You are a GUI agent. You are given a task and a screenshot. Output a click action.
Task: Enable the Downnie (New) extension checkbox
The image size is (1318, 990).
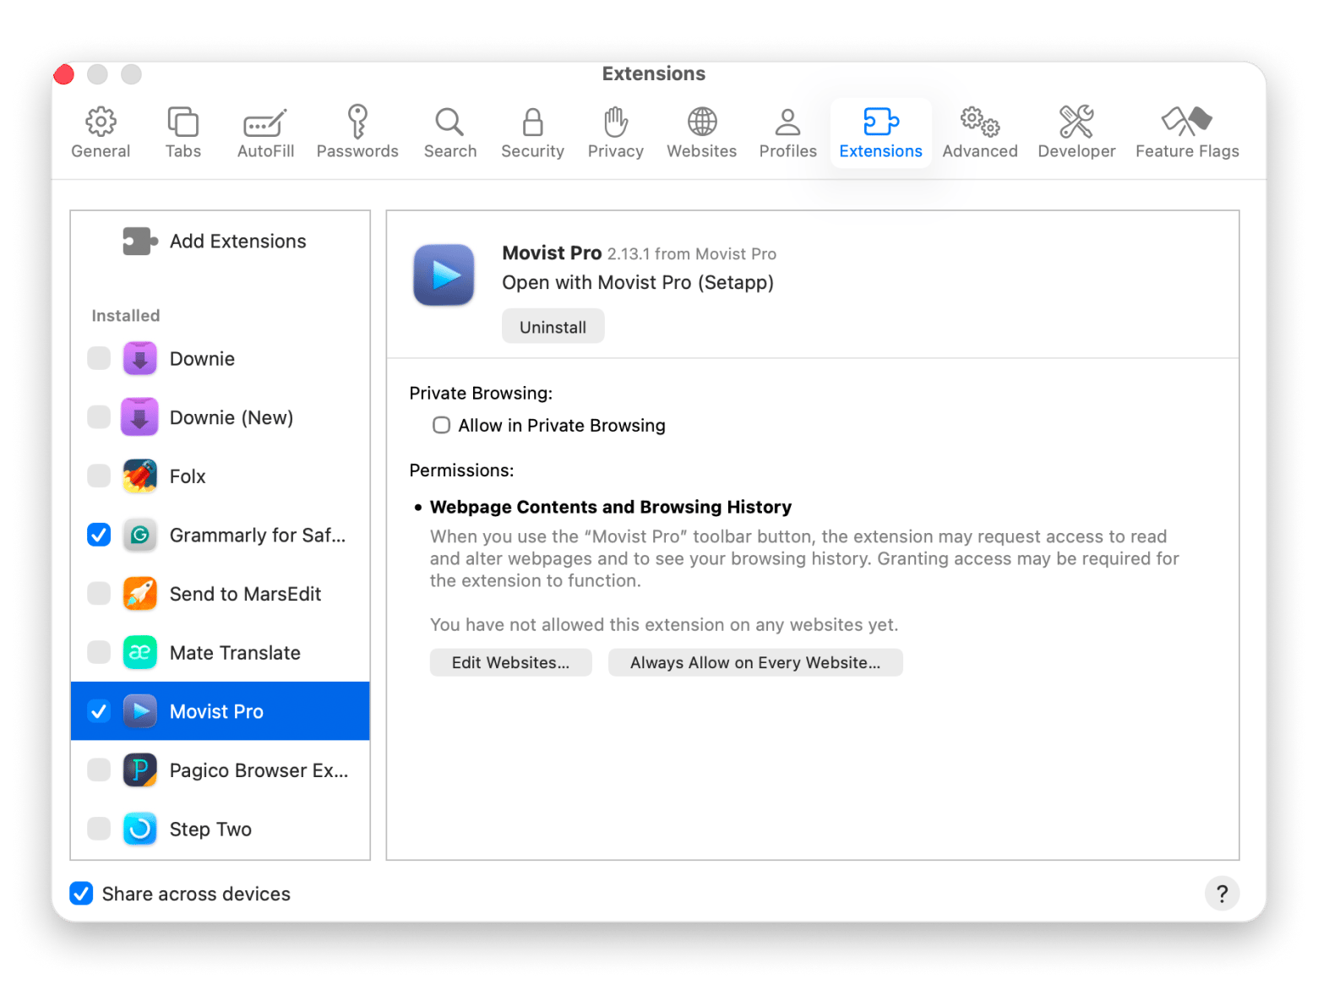[x=99, y=417]
